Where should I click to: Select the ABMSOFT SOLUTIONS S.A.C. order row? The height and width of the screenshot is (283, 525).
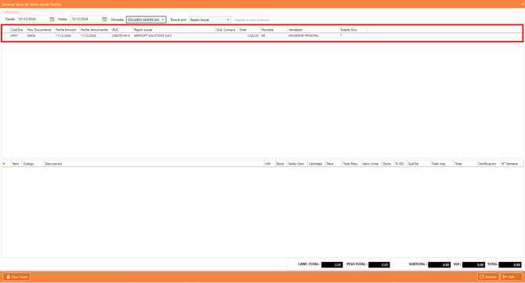click(262, 35)
